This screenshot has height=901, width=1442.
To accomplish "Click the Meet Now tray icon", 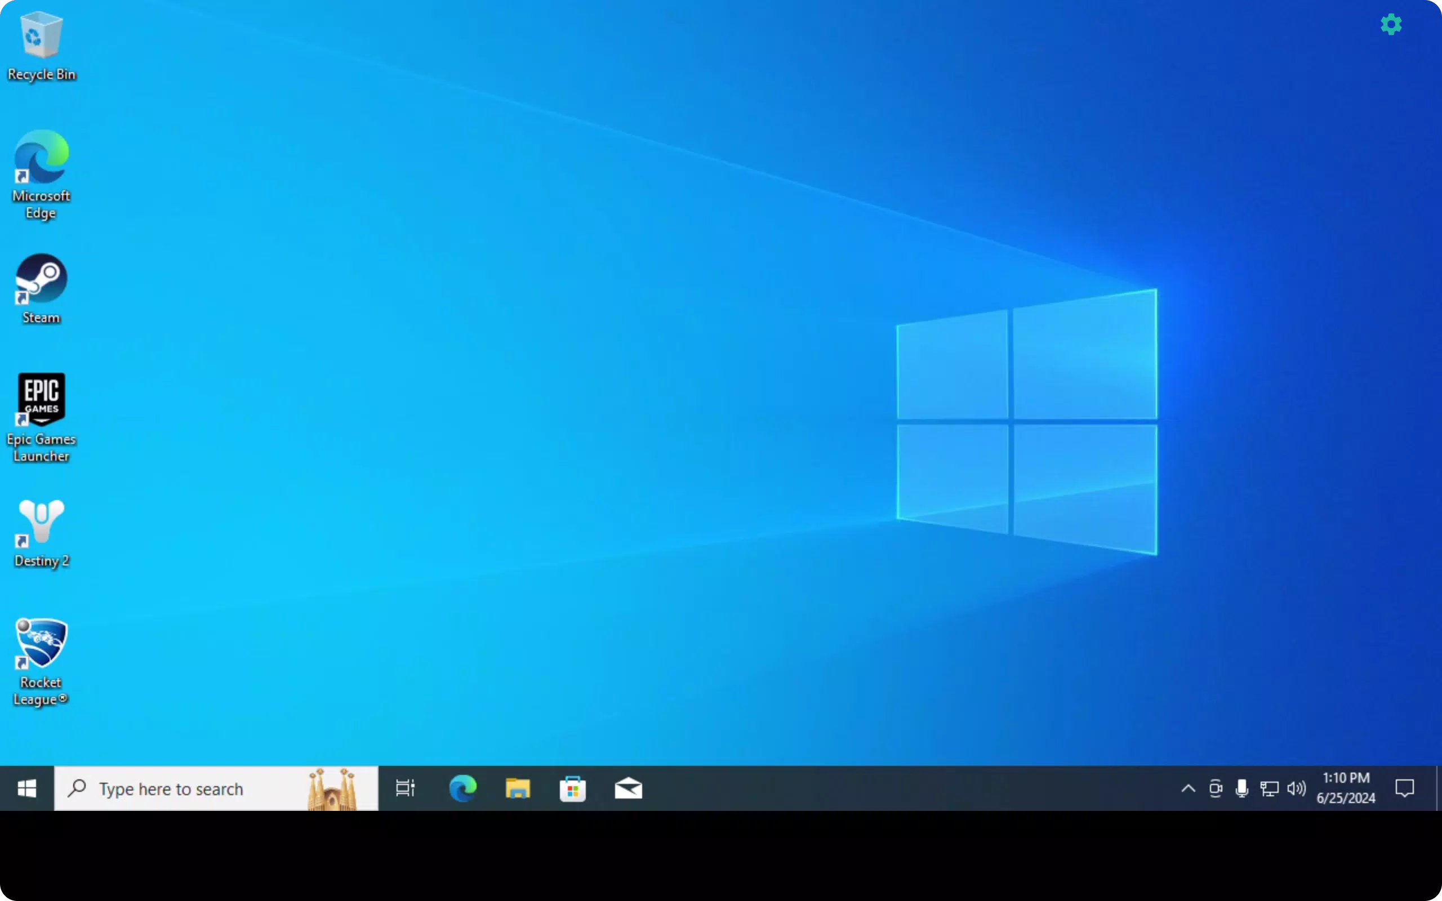I will (x=1216, y=788).
